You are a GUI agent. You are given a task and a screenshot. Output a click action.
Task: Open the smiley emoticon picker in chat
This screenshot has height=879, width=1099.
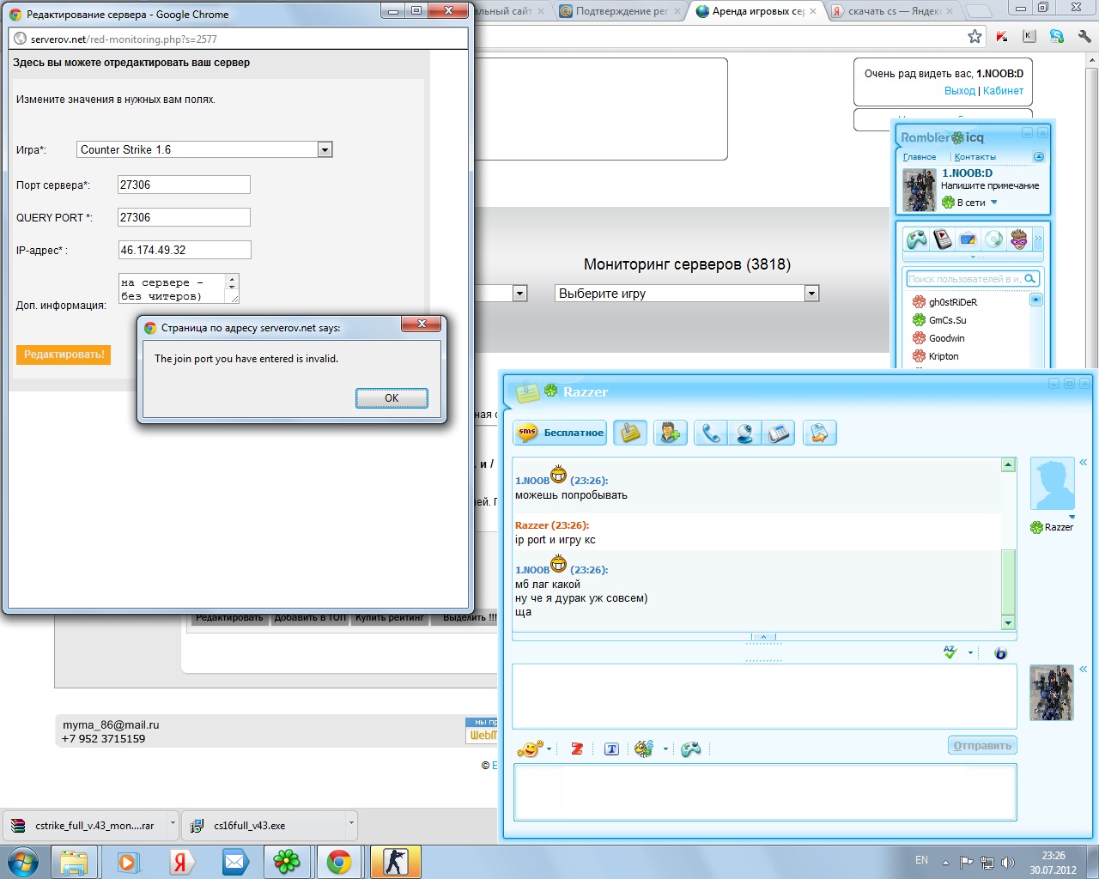point(530,749)
